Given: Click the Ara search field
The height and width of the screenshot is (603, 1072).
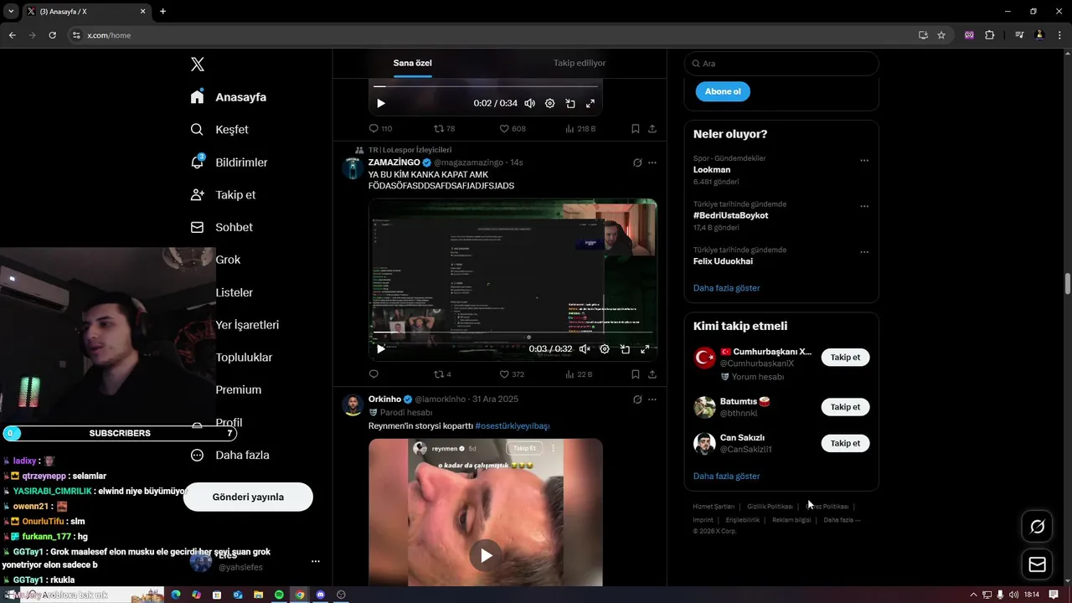Looking at the screenshot, I should pos(781,64).
